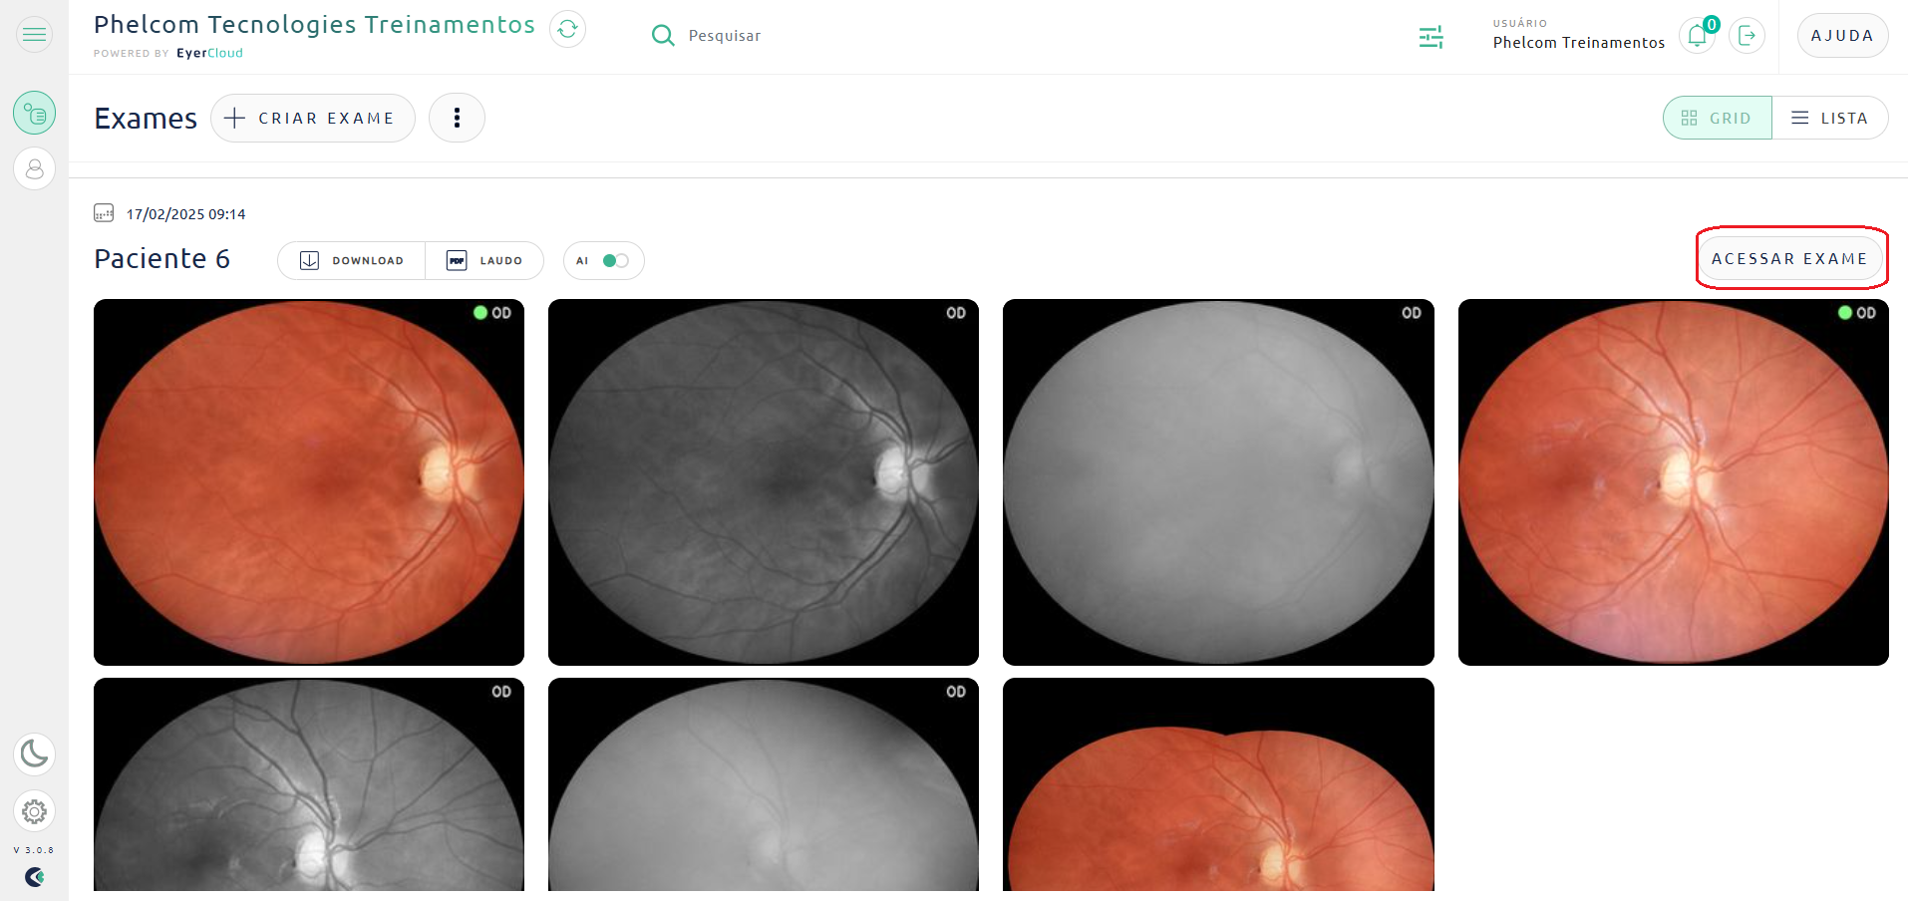Open notifications bell
1908x901 pixels.
click(1696, 36)
